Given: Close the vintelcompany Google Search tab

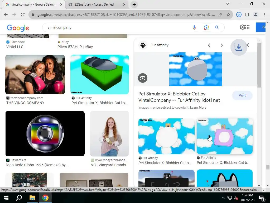Looking at the screenshot, I should tap(61, 5).
